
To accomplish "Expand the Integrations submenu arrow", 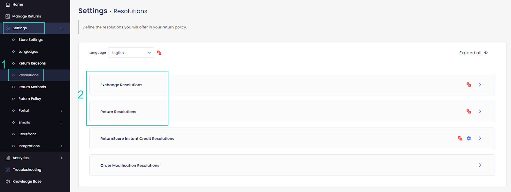I will click(x=61, y=146).
